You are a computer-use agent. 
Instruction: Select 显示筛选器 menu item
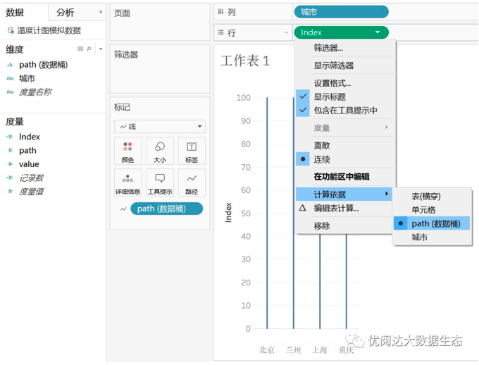point(334,66)
